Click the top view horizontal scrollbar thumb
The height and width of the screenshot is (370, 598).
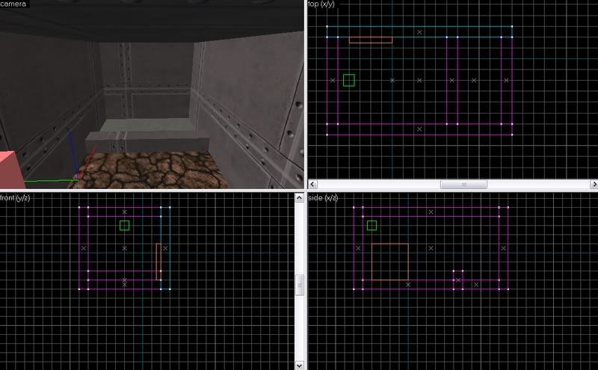(x=463, y=184)
